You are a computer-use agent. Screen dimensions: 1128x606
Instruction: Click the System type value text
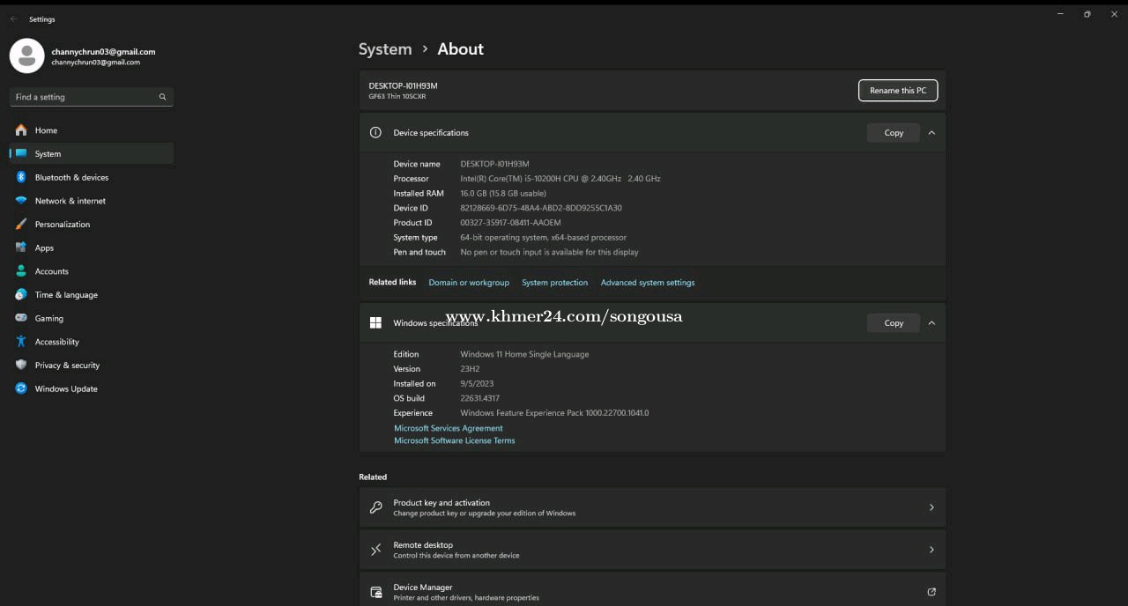[544, 238]
